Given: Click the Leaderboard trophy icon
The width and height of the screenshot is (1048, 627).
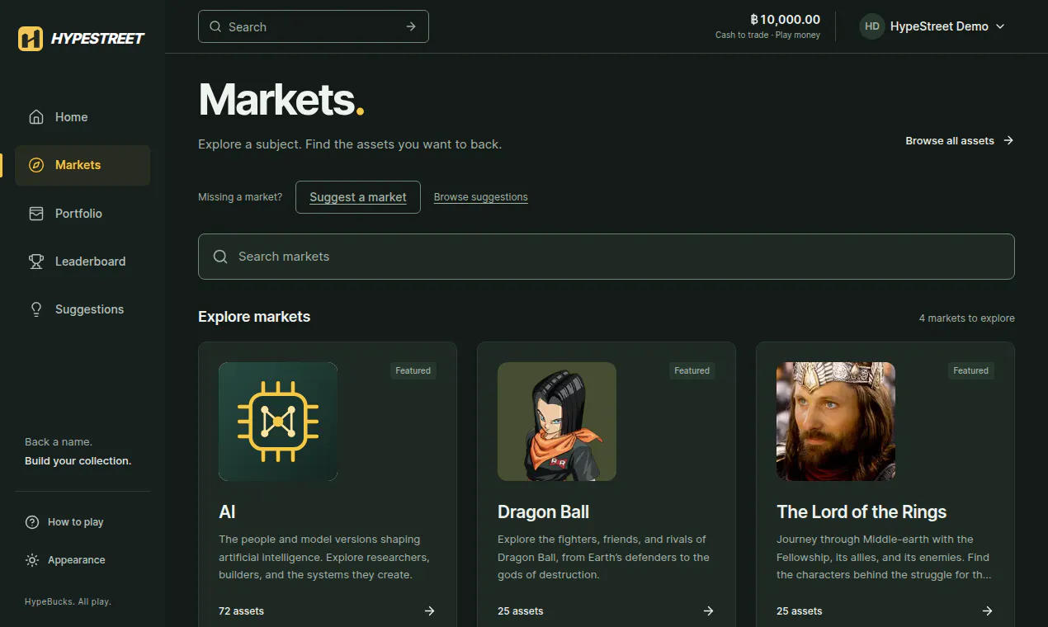Looking at the screenshot, I should (x=35, y=262).
